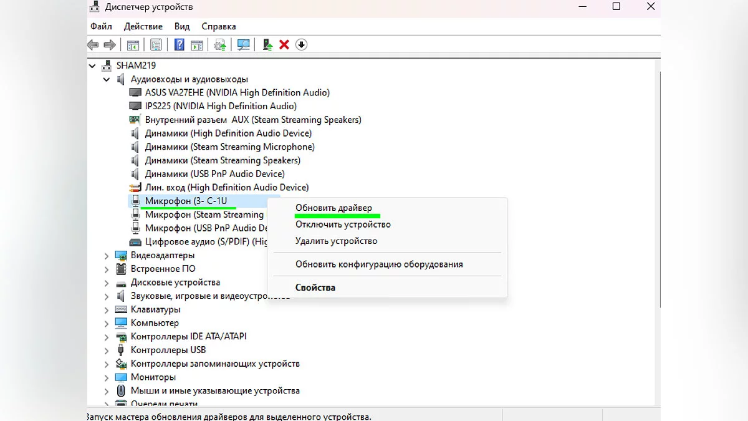
Task: Click the Контроллеры запоминающих устройств category icon
Action: coord(122,364)
